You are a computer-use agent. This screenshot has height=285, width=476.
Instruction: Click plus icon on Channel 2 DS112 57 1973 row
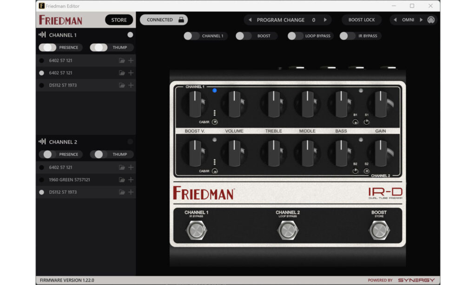pos(131,192)
